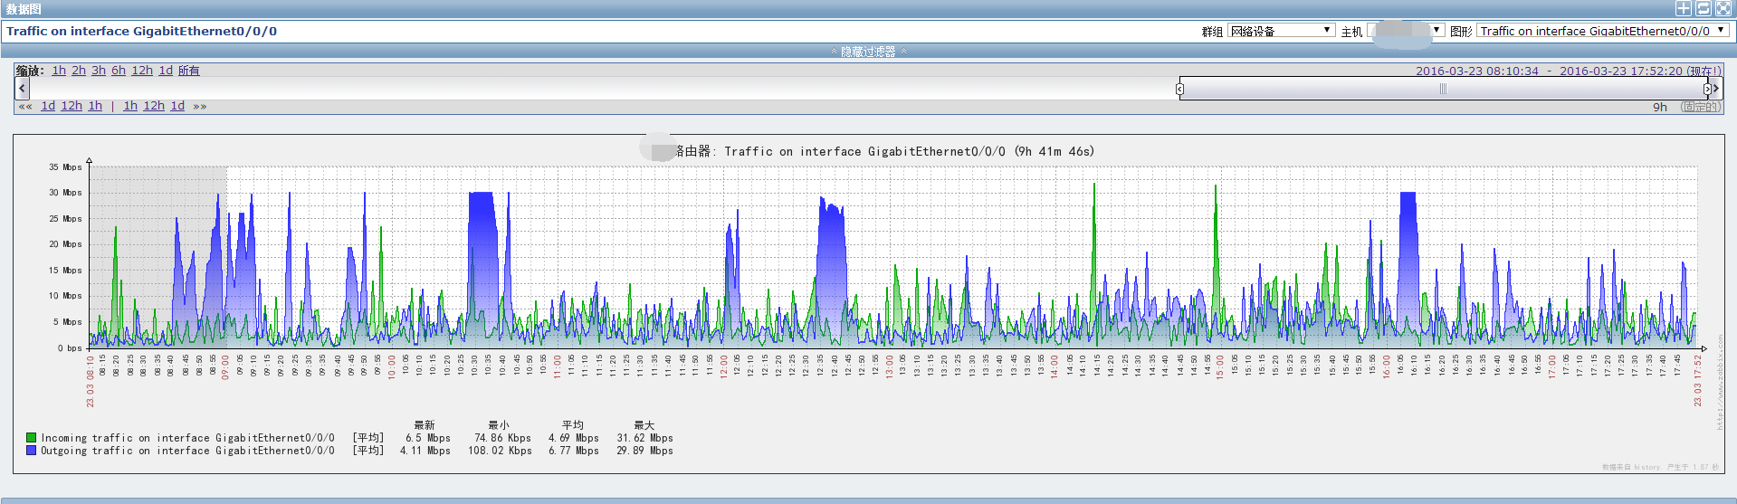Open the 主机 host dropdown
The width and height of the screenshot is (1737, 504).
click(1405, 31)
